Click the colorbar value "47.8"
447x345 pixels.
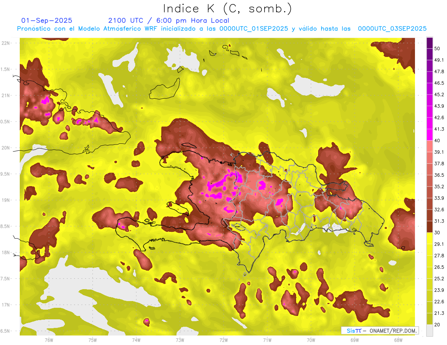click(x=439, y=71)
